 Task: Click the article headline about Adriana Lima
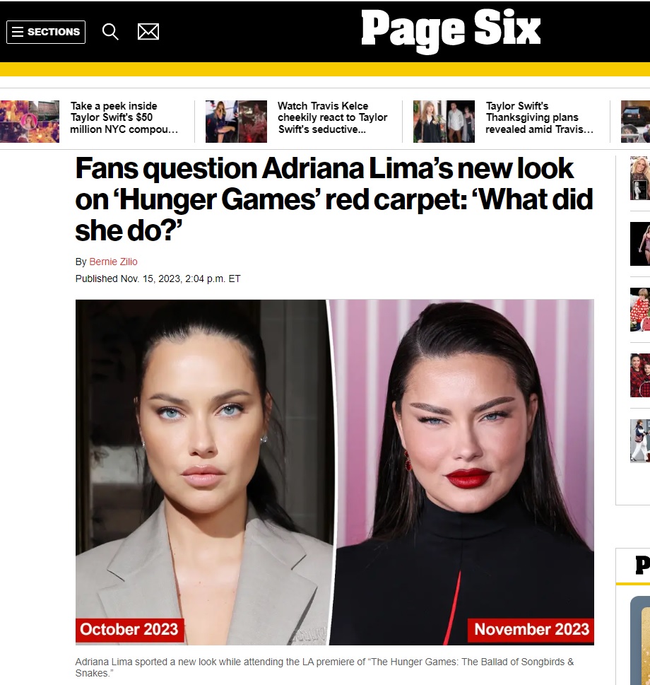pos(334,199)
